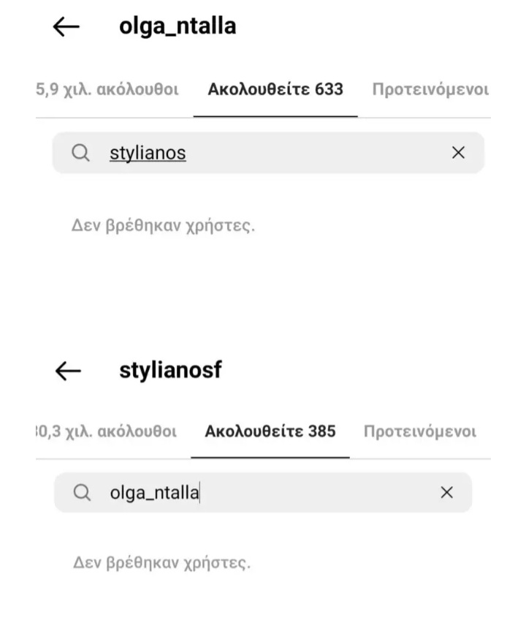Tap the typed 'olga_ntalla' query text
Screen dimensions: 526x642
pyautogui.click(x=155, y=493)
